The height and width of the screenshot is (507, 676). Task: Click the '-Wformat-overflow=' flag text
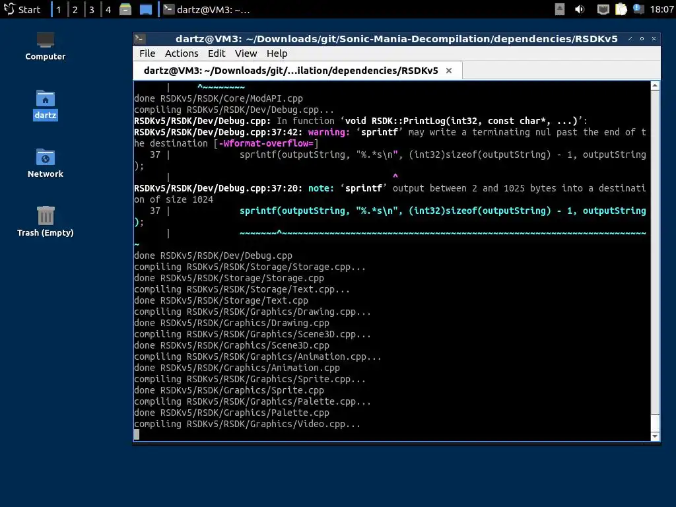(x=266, y=143)
